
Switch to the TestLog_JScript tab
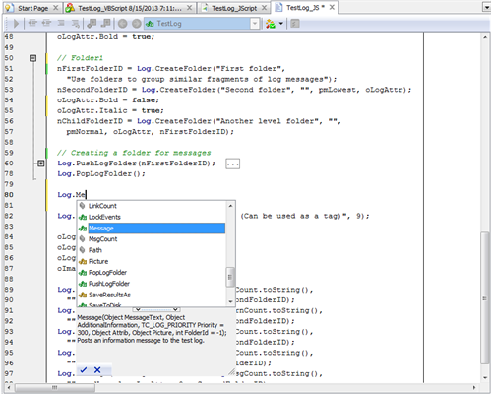[234, 8]
